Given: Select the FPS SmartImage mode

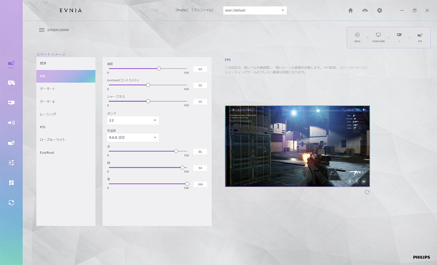Looking at the screenshot, I should [66, 76].
